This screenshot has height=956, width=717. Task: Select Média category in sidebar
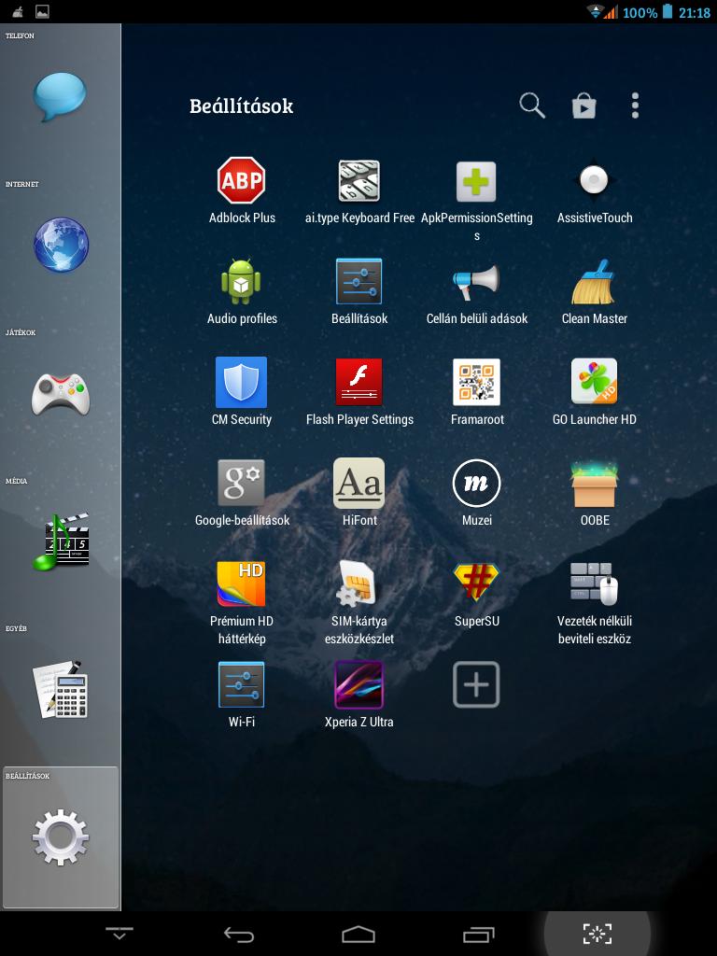pos(61,541)
